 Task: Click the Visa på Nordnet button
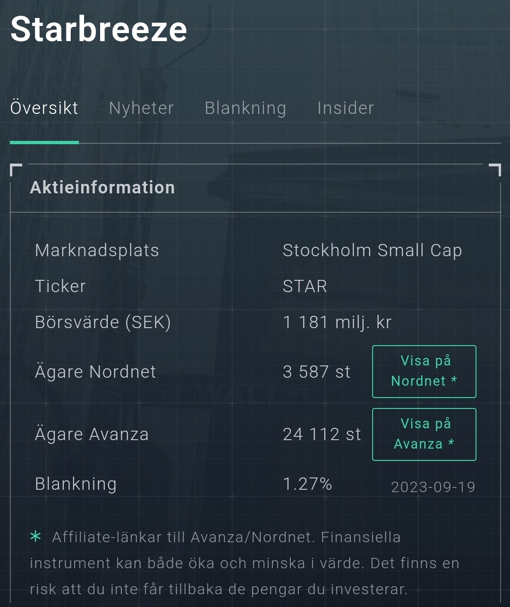tap(424, 372)
